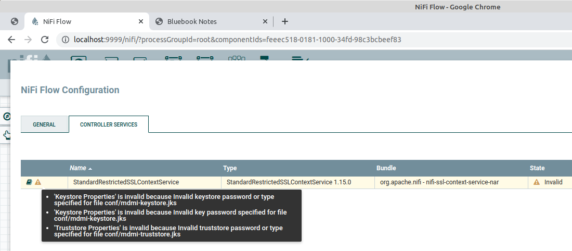Switch to the leftmost globe-icon tab
572x251 pixels.
click(14, 21)
